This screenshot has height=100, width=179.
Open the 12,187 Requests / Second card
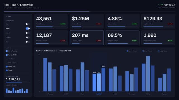coord(51,38)
